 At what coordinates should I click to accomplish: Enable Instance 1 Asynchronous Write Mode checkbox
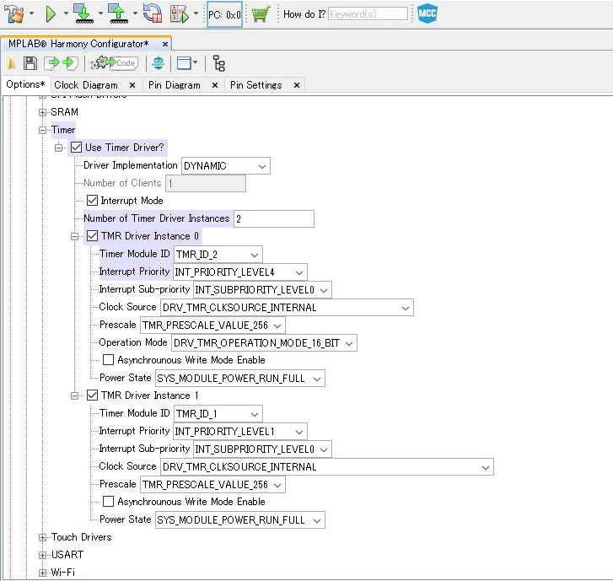pyautogui.click(x=108, y=501)
